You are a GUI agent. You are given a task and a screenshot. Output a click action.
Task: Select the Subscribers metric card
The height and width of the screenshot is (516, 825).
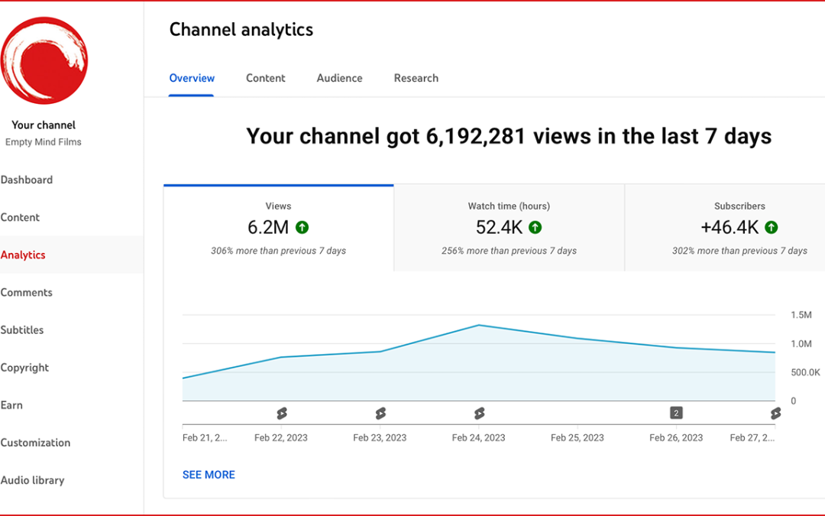tap(725, 228)
